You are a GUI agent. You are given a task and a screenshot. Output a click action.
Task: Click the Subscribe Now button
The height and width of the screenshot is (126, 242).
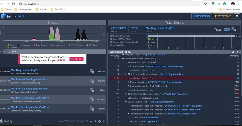click(x=76, y=59)
